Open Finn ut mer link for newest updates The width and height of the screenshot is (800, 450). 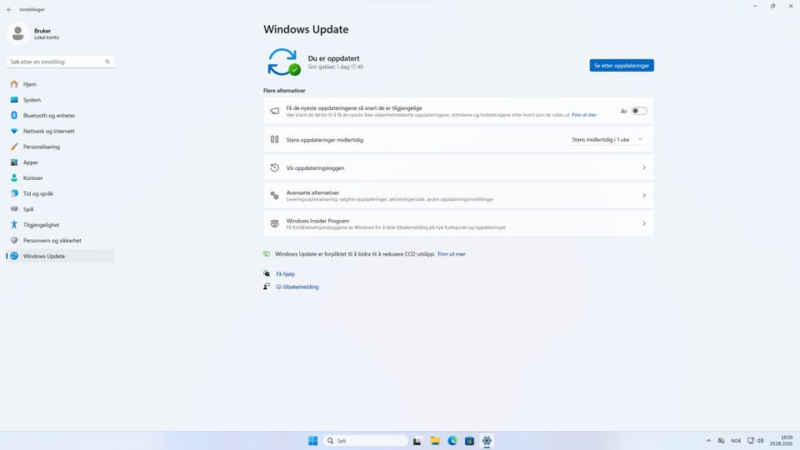point(584,115)
